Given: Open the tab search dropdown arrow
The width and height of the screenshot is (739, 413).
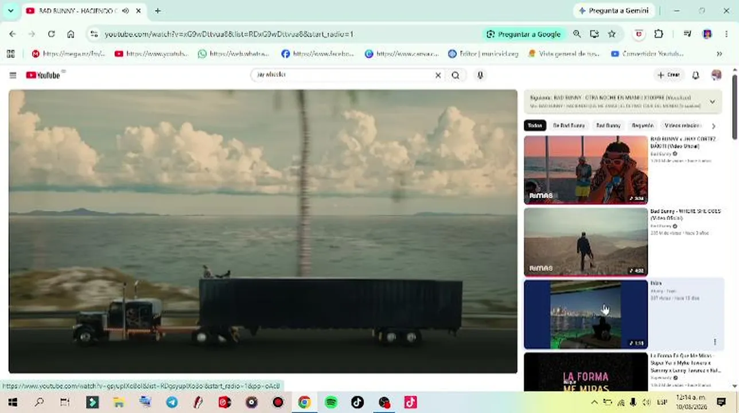Looking at the screenshot, I should pyautogui.click(x=10, y=11).
